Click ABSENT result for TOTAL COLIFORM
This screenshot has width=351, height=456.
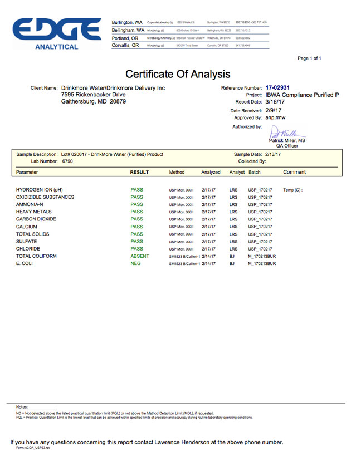140,256
